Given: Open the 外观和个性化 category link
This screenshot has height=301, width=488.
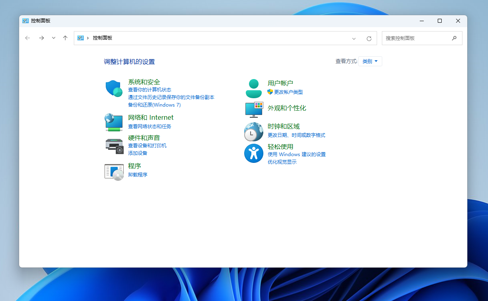Looking at the screenshot, I should (287, 108).
